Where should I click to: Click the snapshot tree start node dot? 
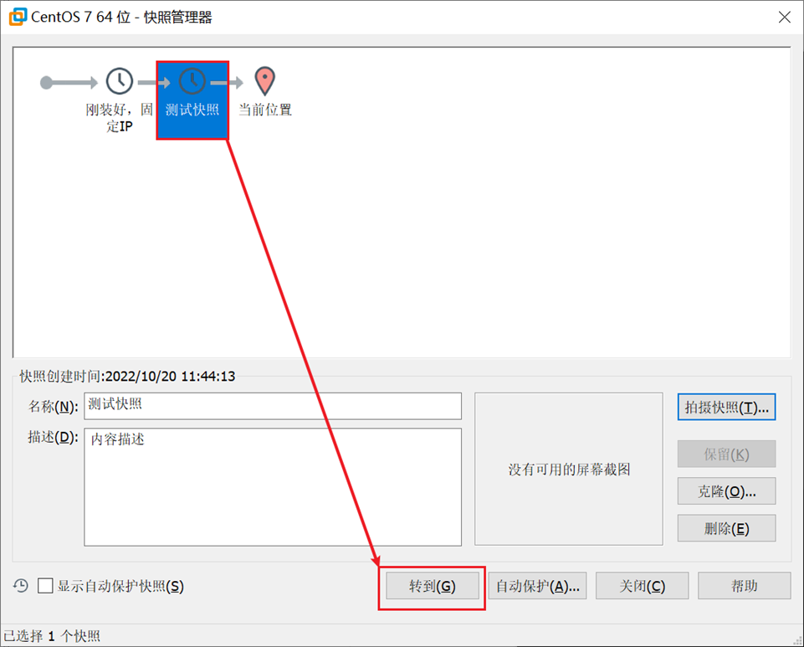tap(46, 83)
